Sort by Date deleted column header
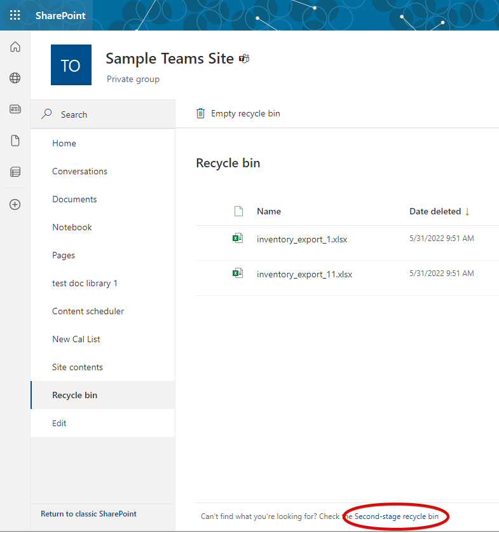 tap(435, 212)
